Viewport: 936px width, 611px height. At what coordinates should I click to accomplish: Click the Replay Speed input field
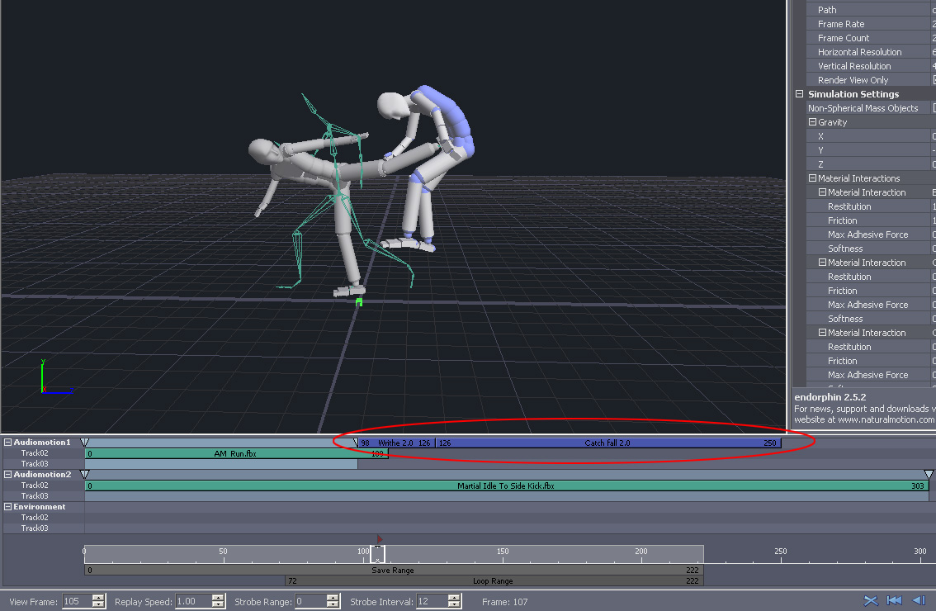(193, 601)
